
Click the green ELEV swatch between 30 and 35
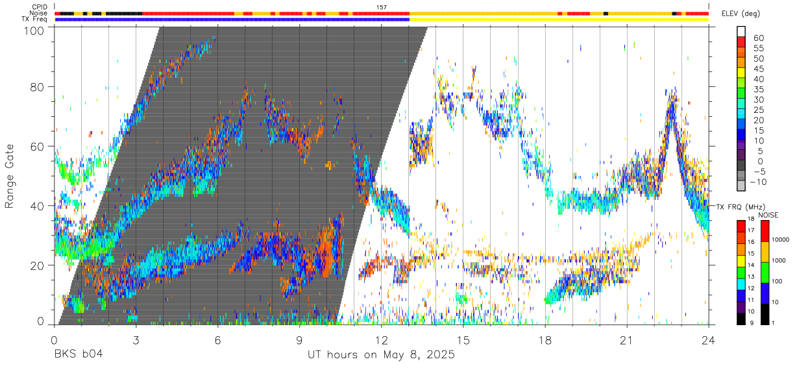tap(741, 93)
